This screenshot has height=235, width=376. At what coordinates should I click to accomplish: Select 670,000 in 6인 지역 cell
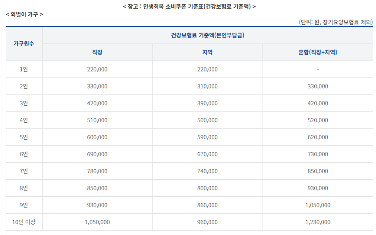click(x=207, y=154)
